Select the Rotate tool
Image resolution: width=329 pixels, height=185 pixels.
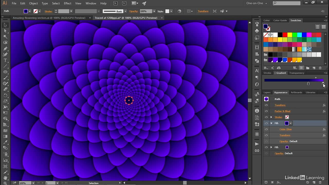(x=5, y=95)
